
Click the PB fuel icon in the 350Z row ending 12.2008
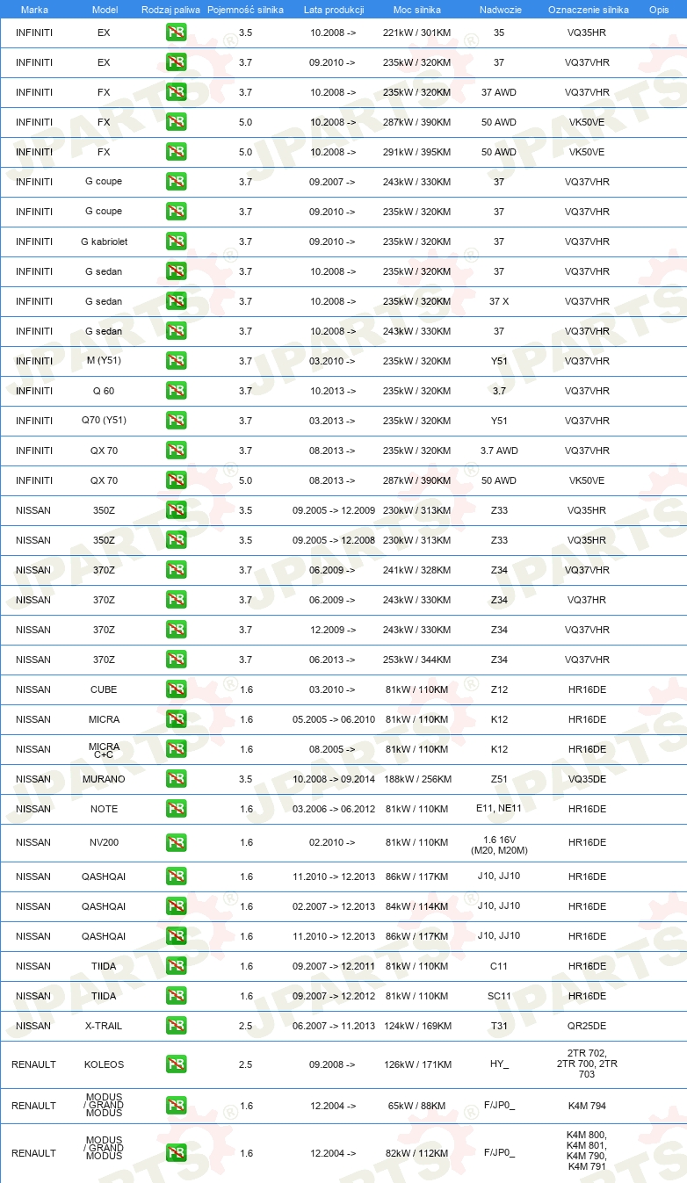pyautogui.click(x=176, y=540)
